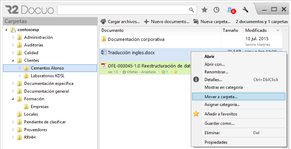291x149 pixels.
Task: Collapse the Clientes folder arrow
Action: pyautogui.click(x=13, y=60)
